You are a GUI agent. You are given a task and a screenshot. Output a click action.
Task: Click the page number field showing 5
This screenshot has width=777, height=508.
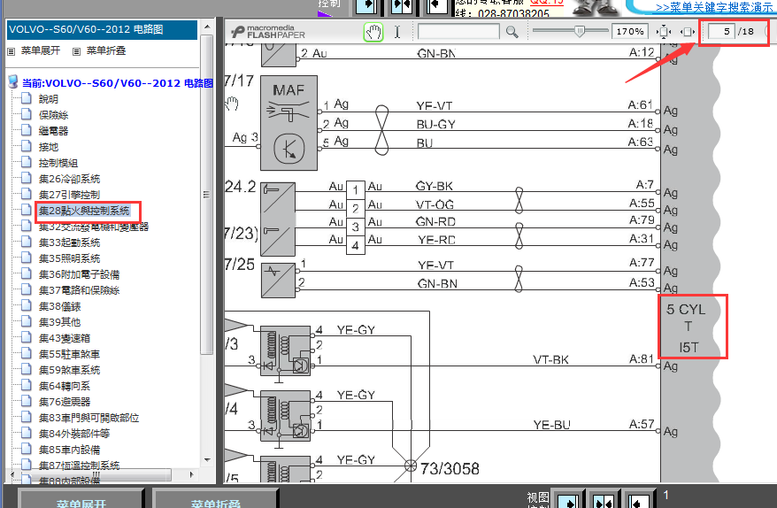[721, 32]
